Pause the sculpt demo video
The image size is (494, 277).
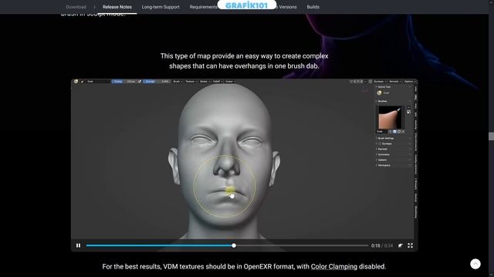coord(78,245)
